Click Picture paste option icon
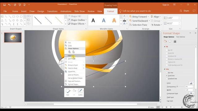The width and height of the screenshot is (198, 111). [73, 52]
